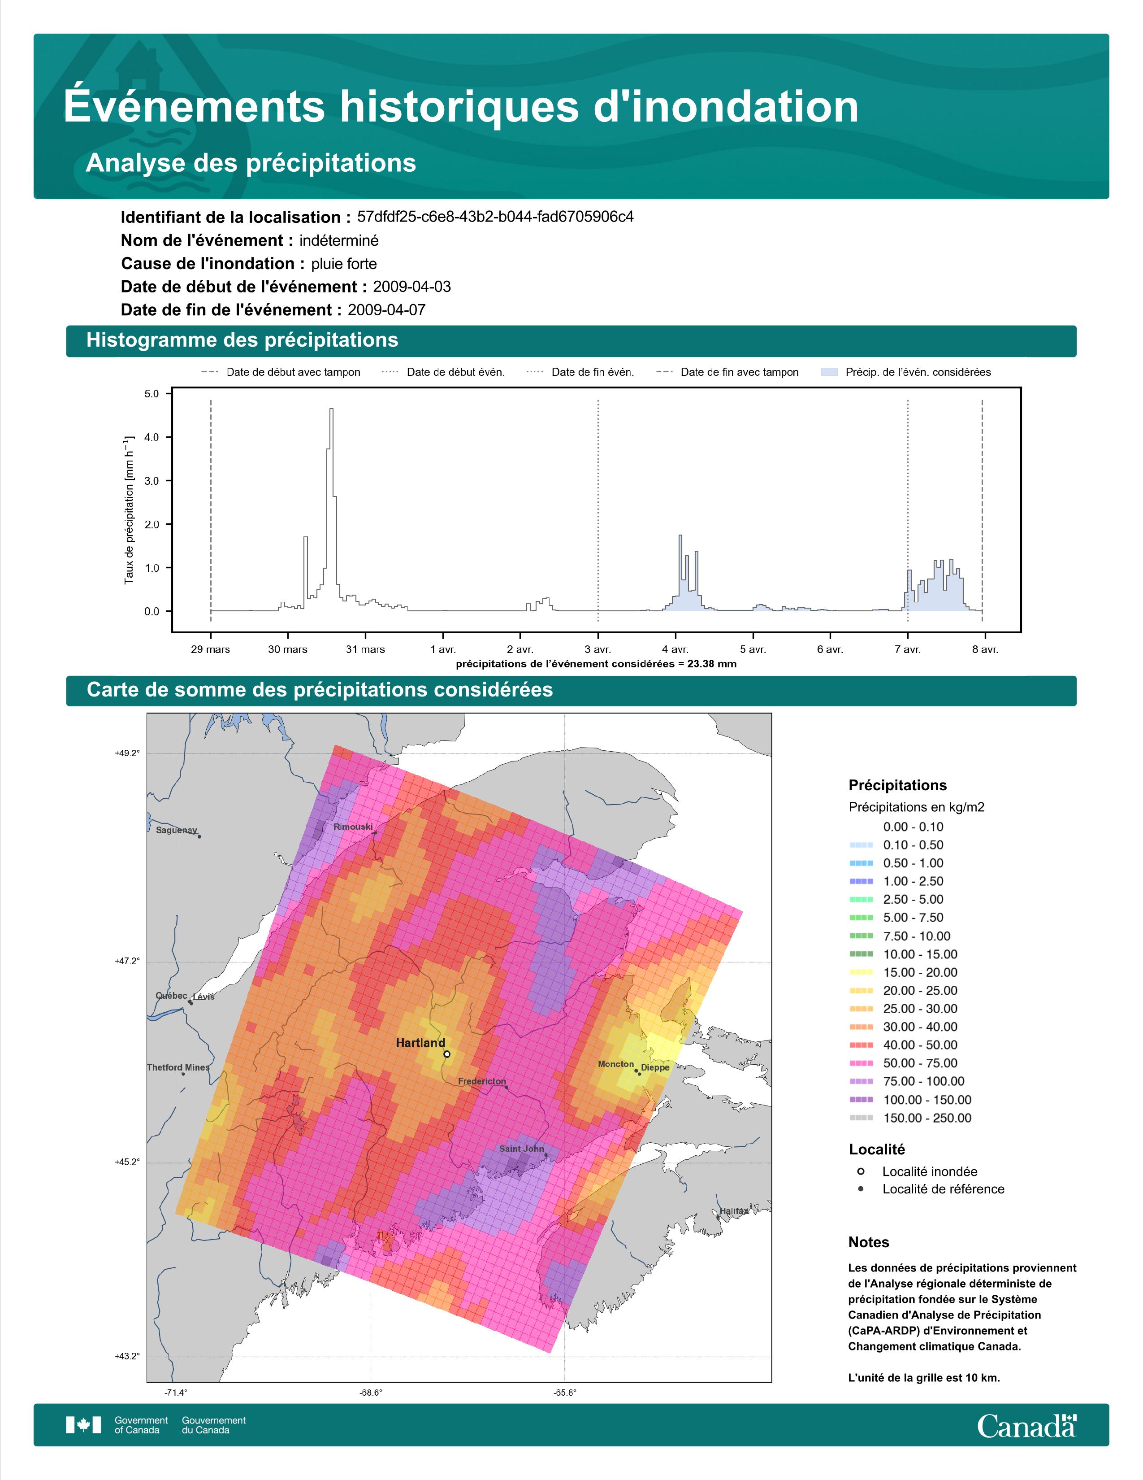Click the subtitle 'Analyse des précipitations'
Screen dimensions: 1143x1480
click(x=251, y=163)
